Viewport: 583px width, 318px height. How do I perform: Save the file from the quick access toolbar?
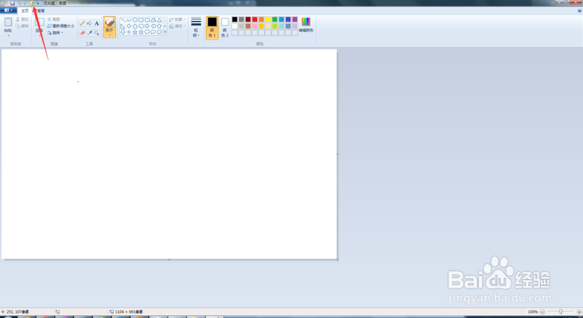tap(12, 3)
